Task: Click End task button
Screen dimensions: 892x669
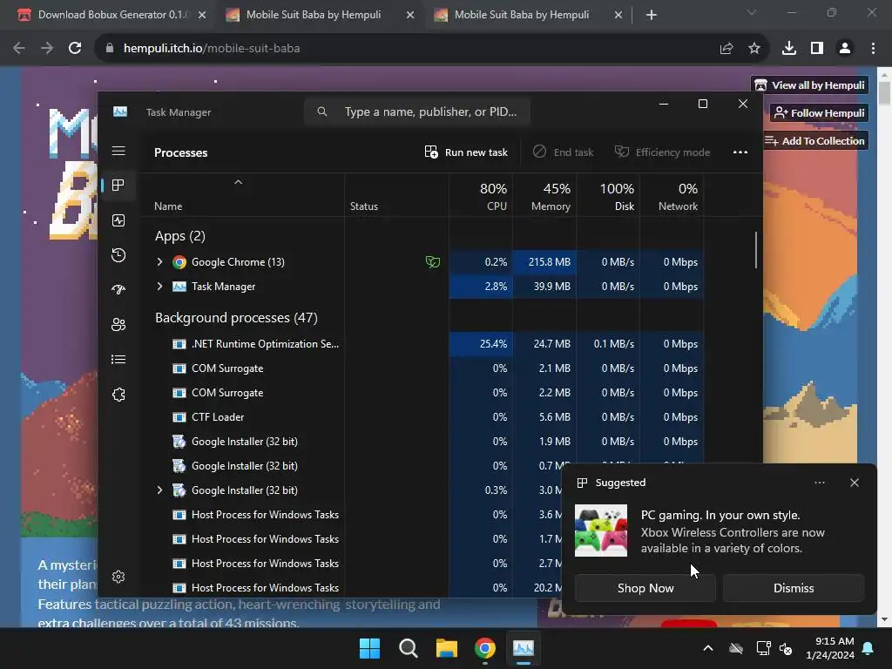Action: click(x=564, y=152)
